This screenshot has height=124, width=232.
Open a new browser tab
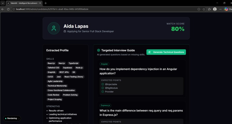click(x=45, y=3)
